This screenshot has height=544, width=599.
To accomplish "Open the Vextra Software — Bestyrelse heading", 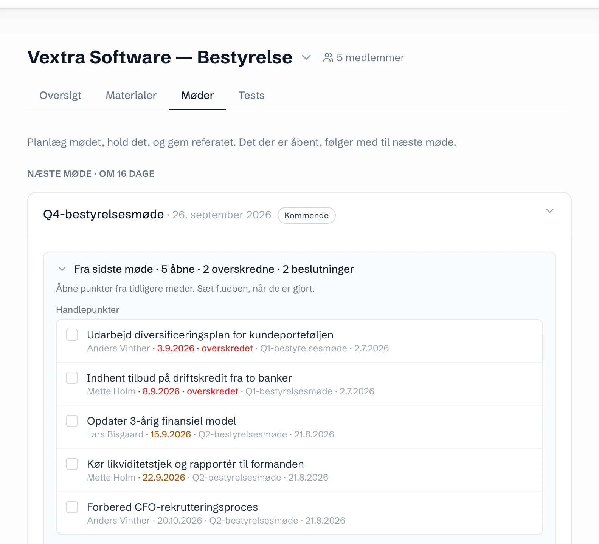I will [x=160, y=57].
